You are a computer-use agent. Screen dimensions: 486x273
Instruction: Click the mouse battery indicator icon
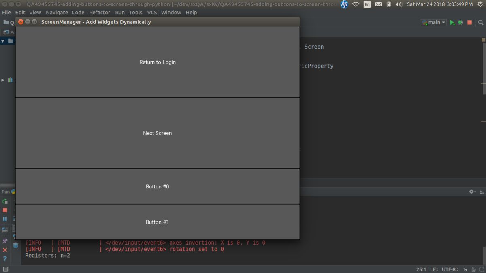389,4
